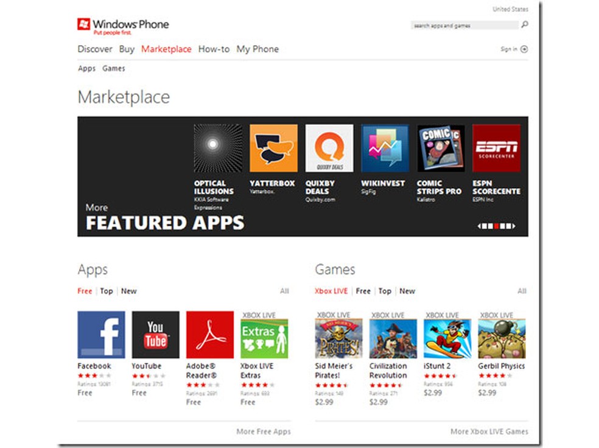Viewport: 599px width, 448px height.
Task: Open the Discover menu item
Action: click(x=94, y=49)
